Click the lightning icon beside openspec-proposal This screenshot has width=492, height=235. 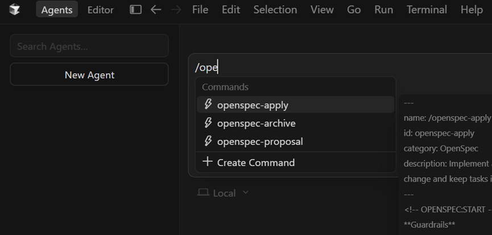pyautogui.click(x=208, y=141)
